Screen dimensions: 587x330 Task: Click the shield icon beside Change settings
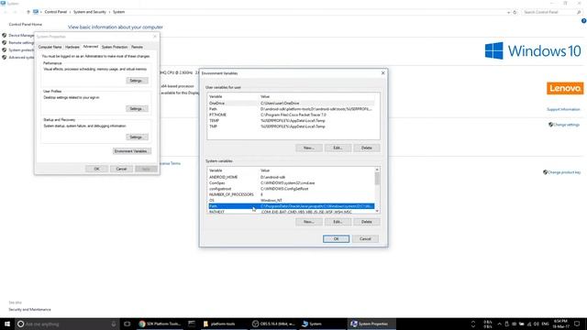click(550, 125)
